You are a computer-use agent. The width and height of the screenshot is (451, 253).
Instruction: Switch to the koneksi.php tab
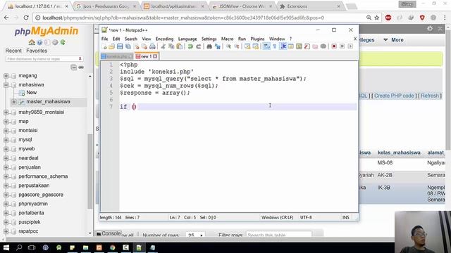click(x=117, y=56)
